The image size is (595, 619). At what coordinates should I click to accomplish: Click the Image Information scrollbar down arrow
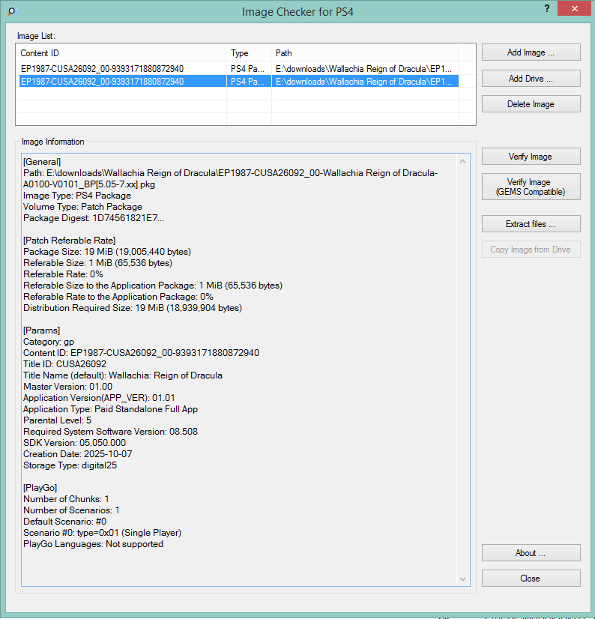464,579
